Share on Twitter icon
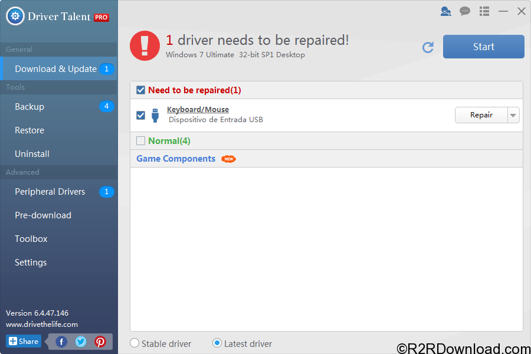This screenshot has height=354, width=531. pyautogui.click(x=81, y=342)
